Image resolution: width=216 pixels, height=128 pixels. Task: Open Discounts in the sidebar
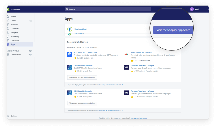click(15, 40)
